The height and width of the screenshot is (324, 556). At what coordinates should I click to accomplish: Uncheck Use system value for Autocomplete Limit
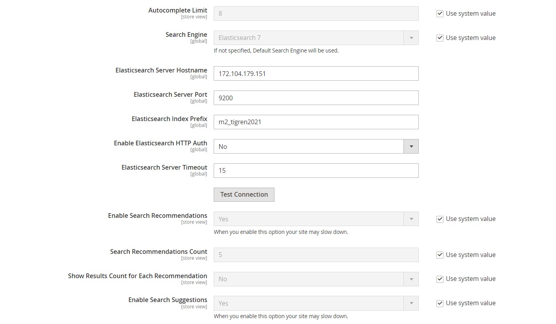coord(440,14)
